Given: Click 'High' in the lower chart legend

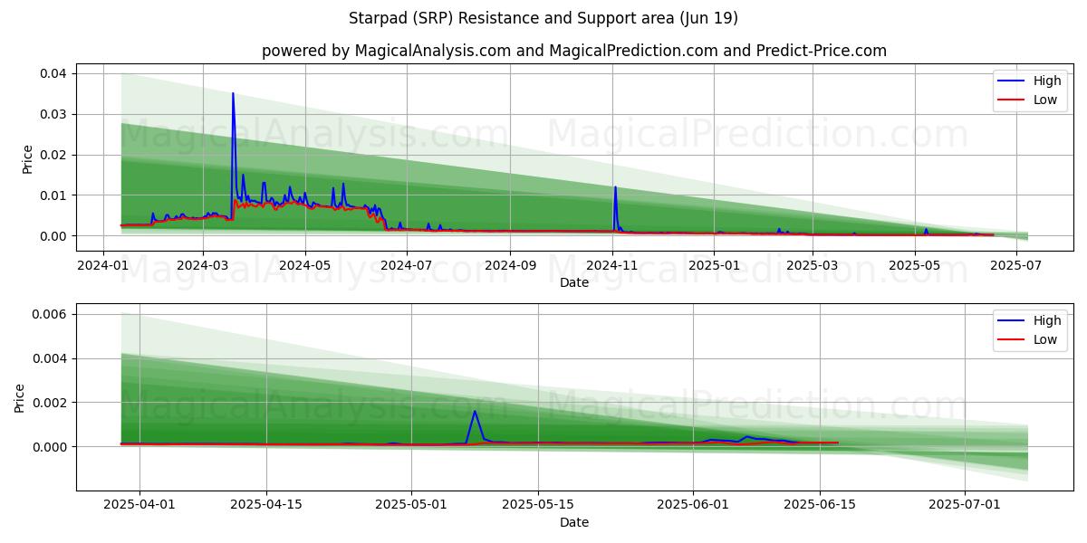Looking at the screenshot, I should click(x=1047, y=320).
